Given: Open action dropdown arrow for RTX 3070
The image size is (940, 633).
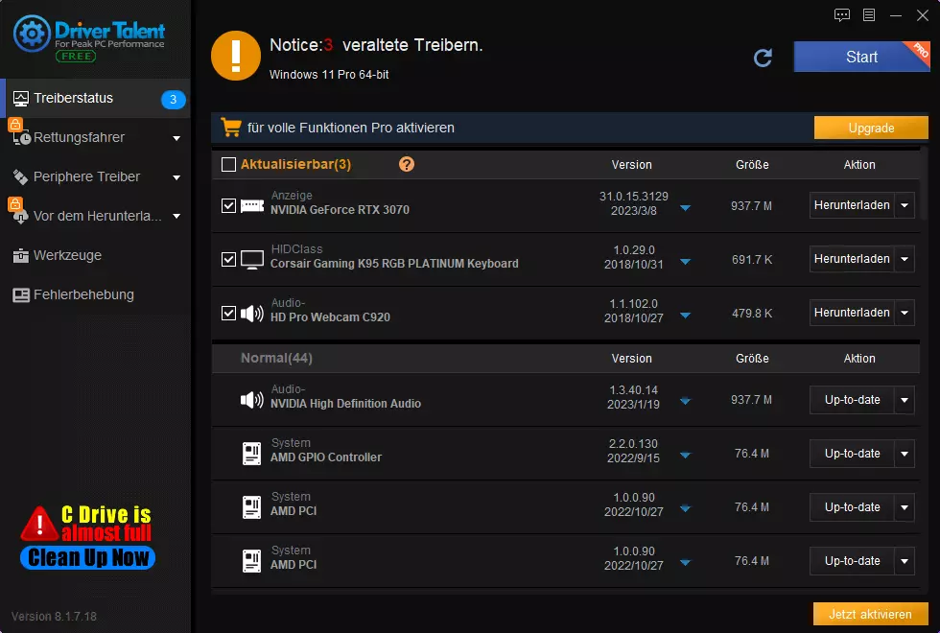Looking at the screenshot, I should coord(905,205).
